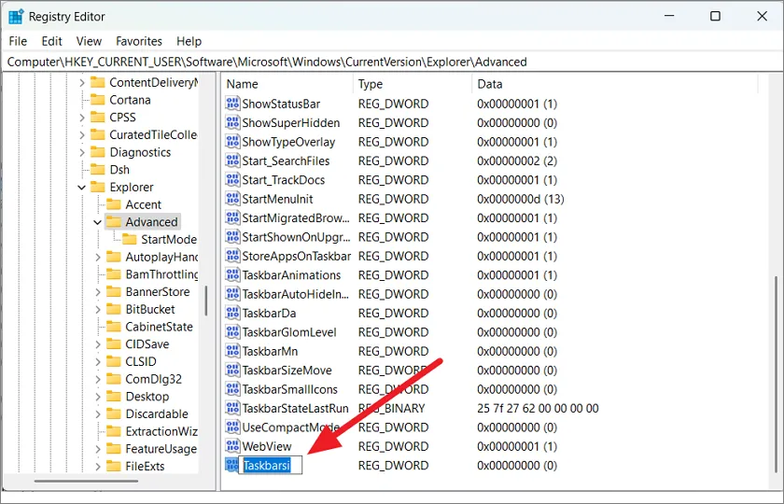Click the StoreAppsOnTaskbar value icon

tap(232, 256)
